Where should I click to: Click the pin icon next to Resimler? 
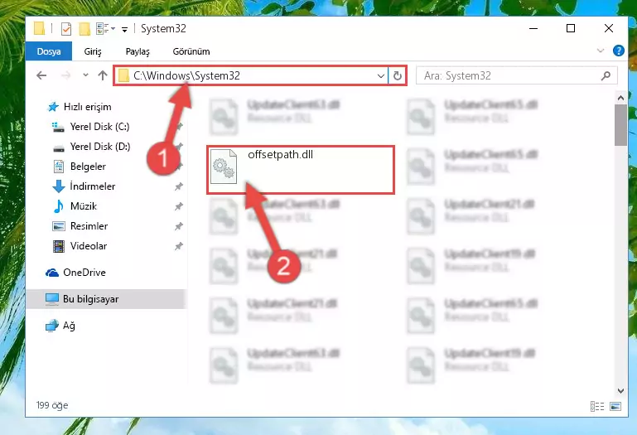pos(178,226)
